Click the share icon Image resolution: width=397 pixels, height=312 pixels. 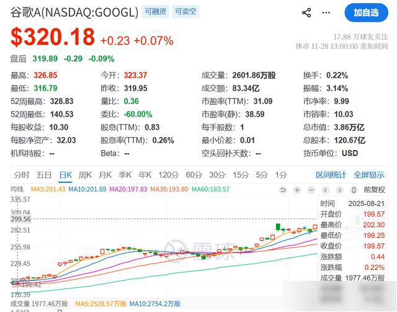[306, 12]
